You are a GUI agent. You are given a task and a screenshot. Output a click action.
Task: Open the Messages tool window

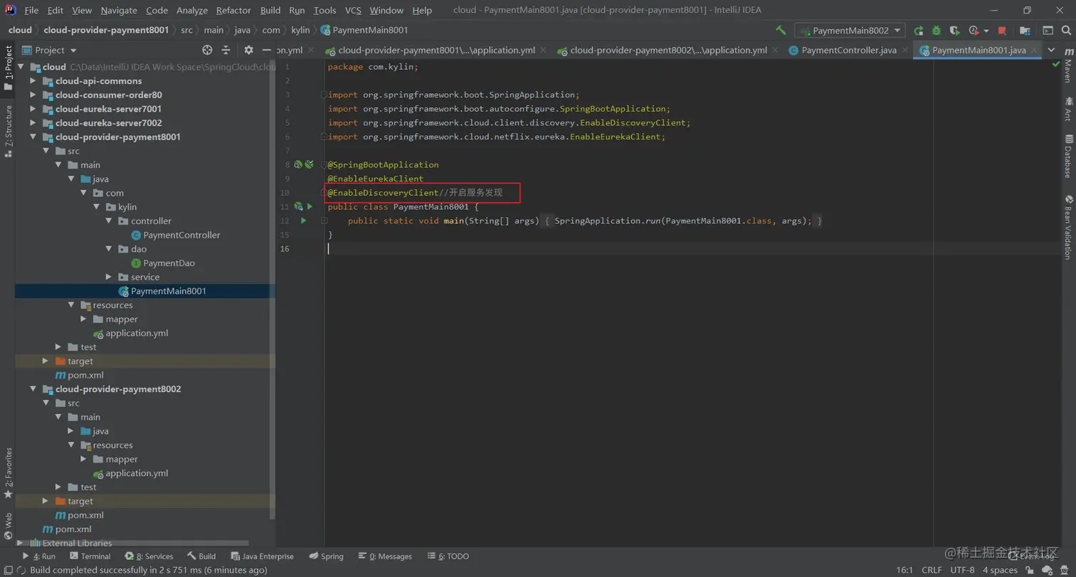click(385, 556)
